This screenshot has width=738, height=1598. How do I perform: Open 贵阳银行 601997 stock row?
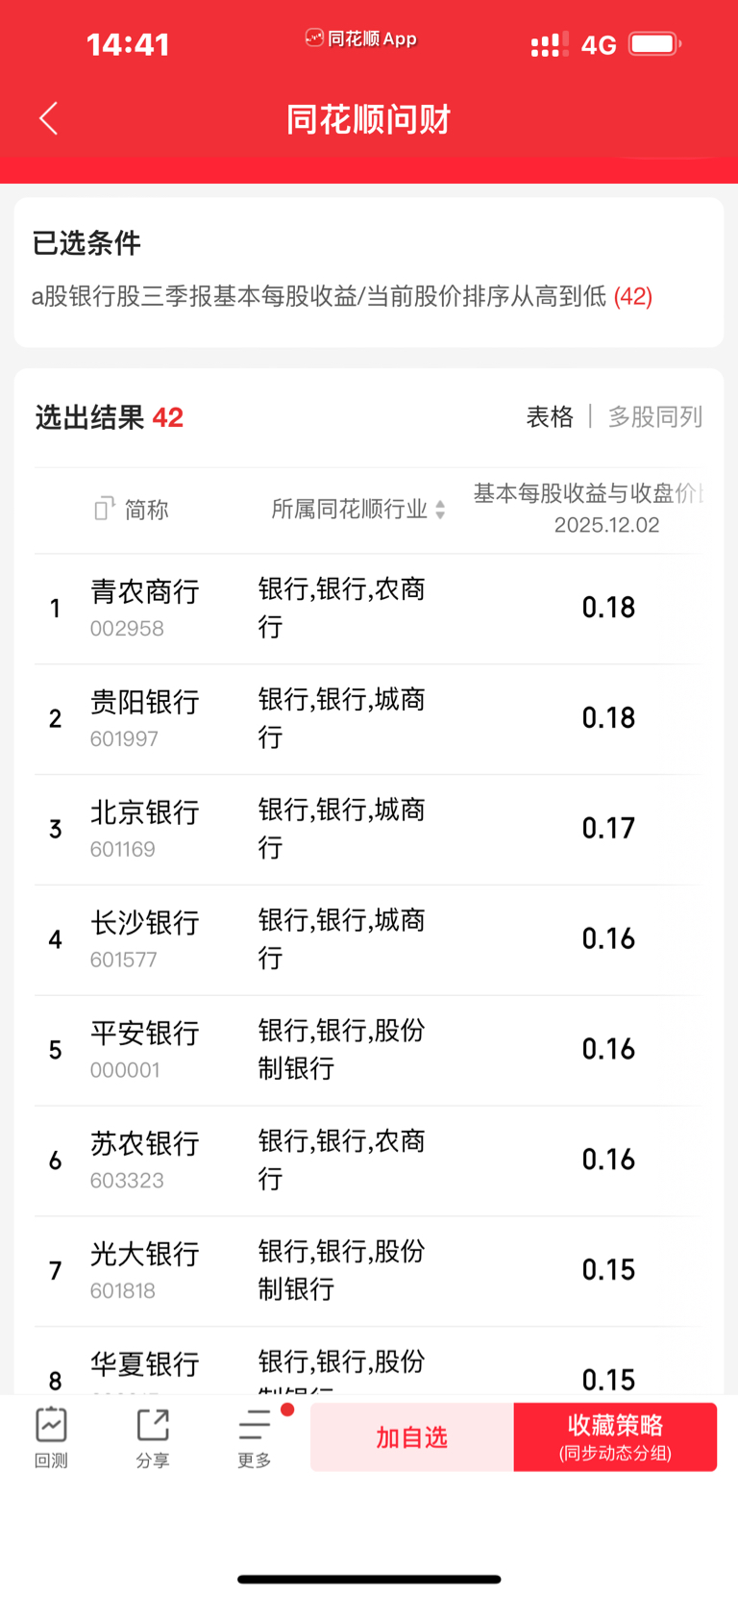(367, 719)
